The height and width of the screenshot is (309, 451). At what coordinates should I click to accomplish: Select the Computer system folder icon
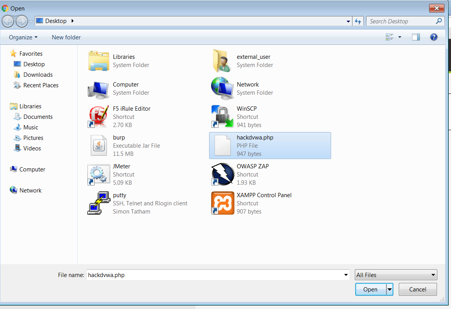99,89
